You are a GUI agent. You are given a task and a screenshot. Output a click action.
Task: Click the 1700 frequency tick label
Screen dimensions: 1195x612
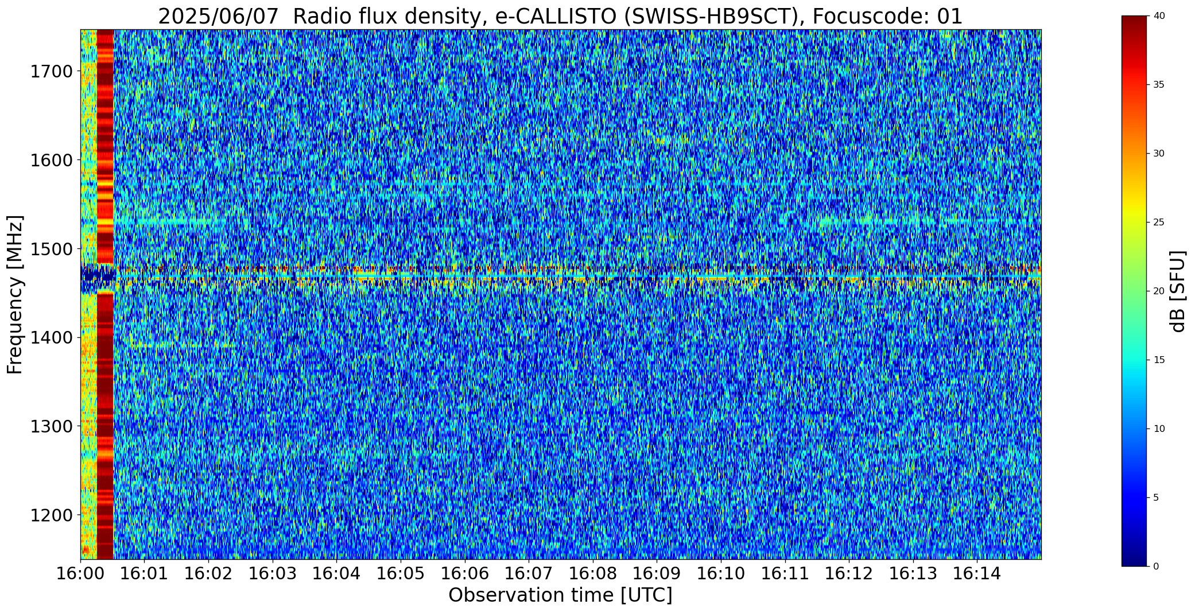51,72
